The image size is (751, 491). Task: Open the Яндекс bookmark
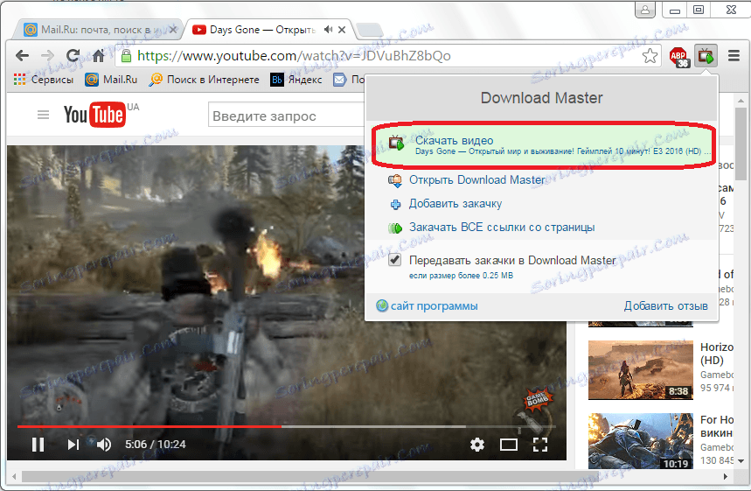(x=296, y=80)
